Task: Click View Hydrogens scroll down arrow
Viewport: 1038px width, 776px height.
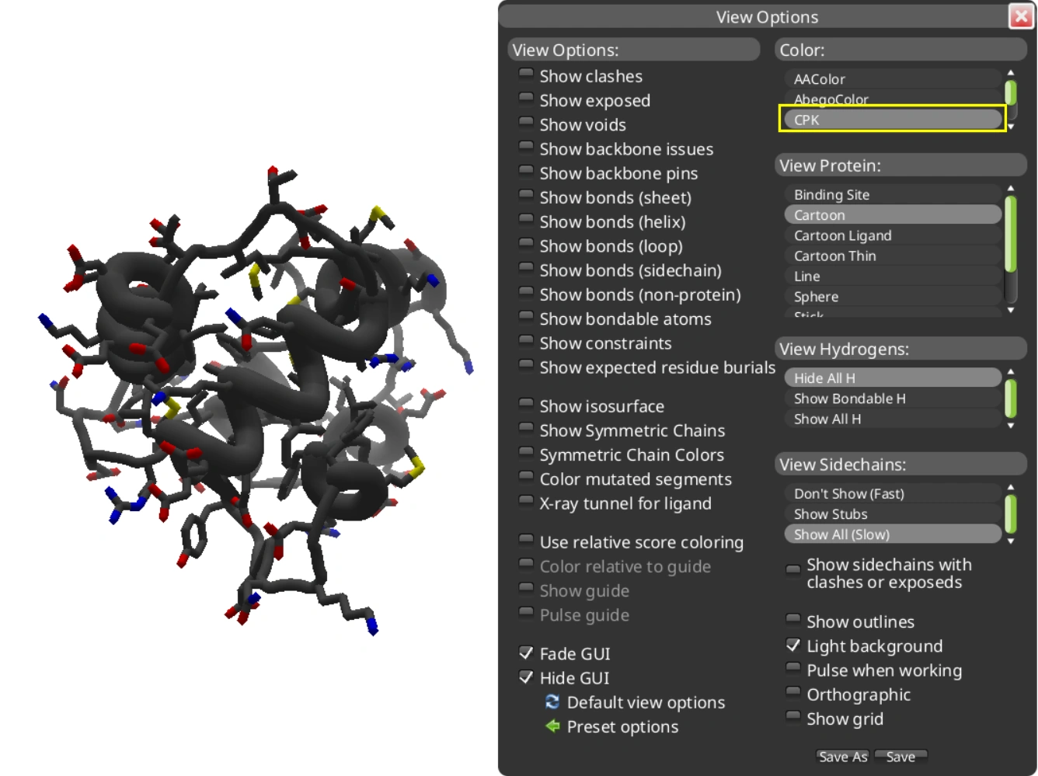Action: point(1011,426)
